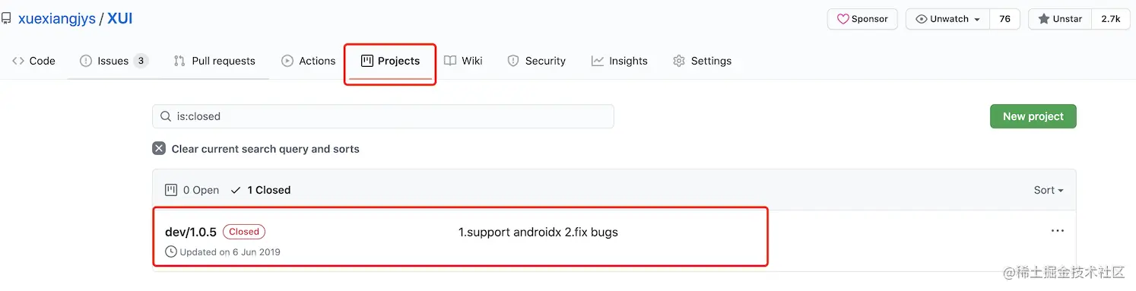Open the xuexiangjys owner link
Screen dimensions: 1136x291
click(x=57, y=19)
